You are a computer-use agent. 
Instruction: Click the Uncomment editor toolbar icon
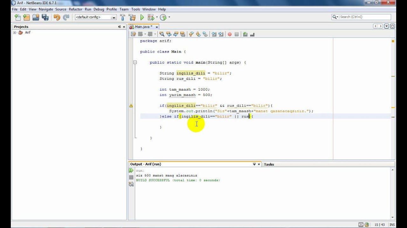[x=252, y=34]
